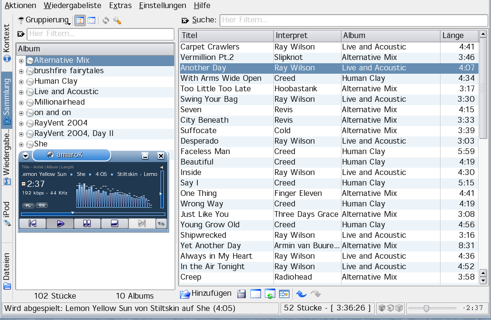Toggle random mode status bar icon
491x320 pixels.
pyautogui.click(x=382, y=308)
